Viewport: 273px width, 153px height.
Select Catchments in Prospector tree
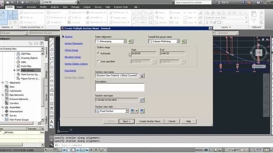(x=15, y=91)
